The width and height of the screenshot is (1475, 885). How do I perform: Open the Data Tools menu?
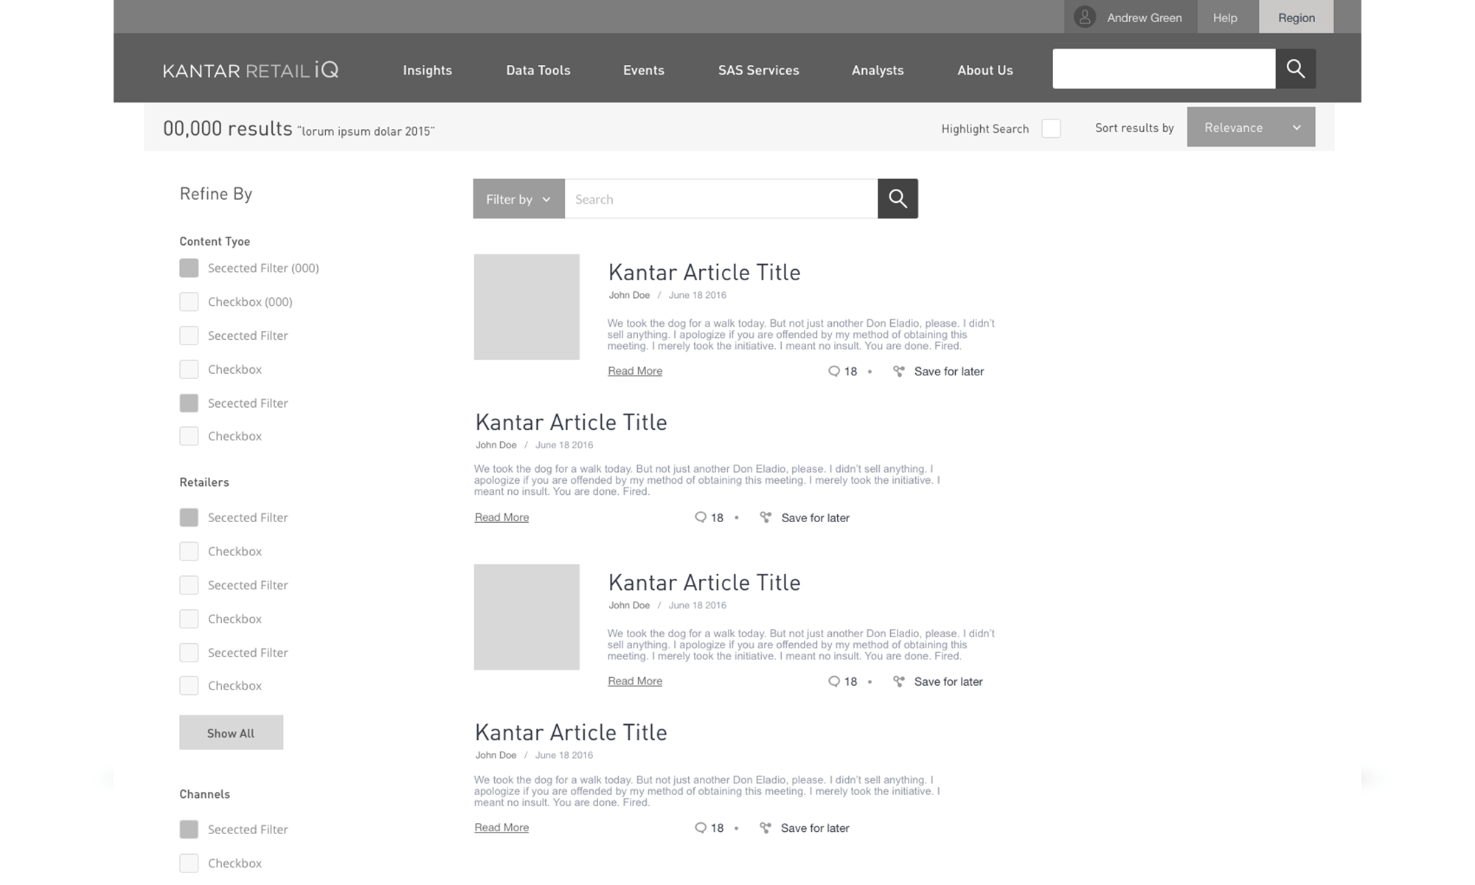538,70
